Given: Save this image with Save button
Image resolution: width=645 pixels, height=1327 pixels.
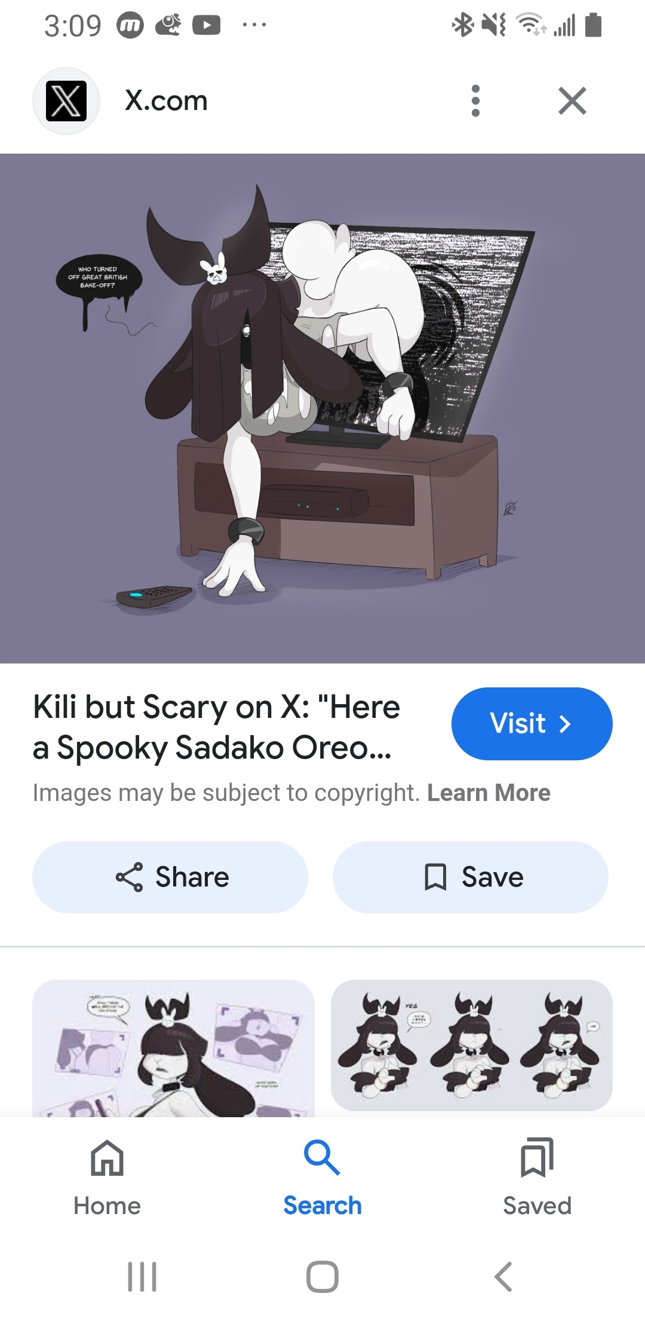Looking at the screenshot, I should coord(471,877).
